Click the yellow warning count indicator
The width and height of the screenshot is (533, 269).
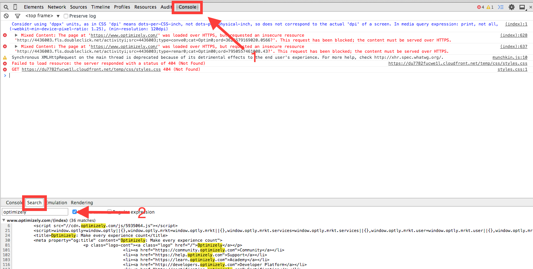pyautogui.click(x=490, y=7)
